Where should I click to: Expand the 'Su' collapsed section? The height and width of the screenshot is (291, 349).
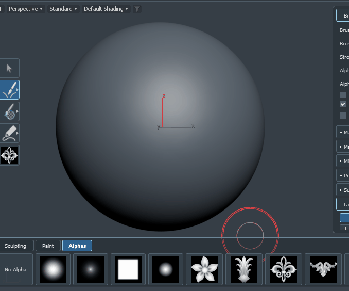(343, 190)
